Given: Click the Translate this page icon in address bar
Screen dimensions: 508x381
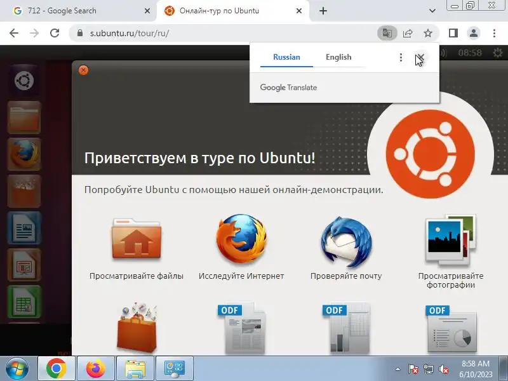Looking at the screenshot, I should click(387, 33).
